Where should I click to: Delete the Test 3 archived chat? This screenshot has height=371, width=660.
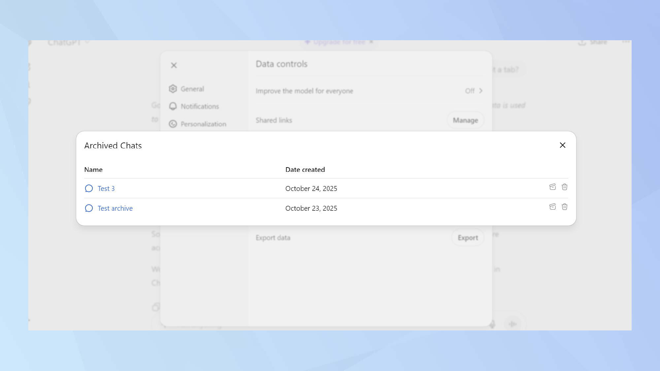(565, 187)
